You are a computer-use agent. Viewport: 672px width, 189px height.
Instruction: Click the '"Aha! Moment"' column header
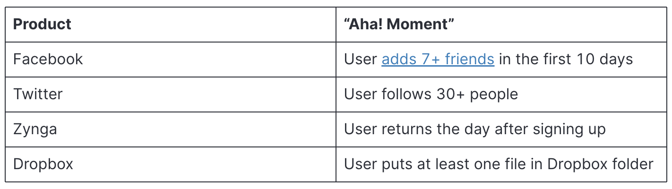pos(399,24)
